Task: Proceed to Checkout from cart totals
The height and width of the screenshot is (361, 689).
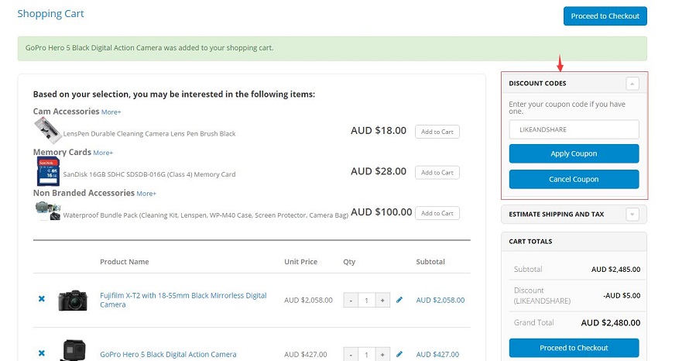Action: [x=574, y=348]
